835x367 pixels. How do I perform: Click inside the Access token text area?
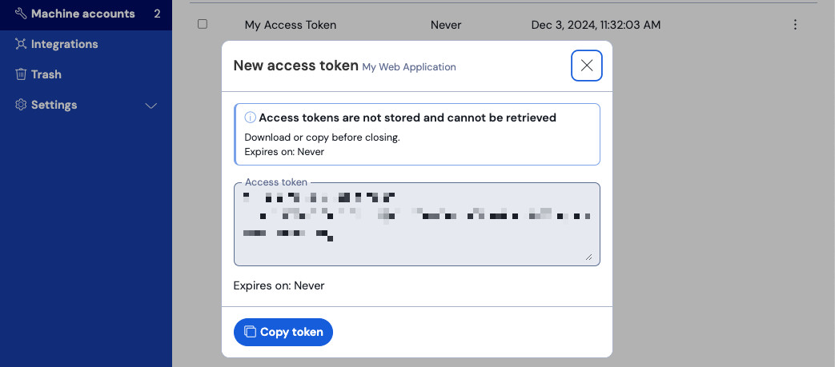click(416, 224)
